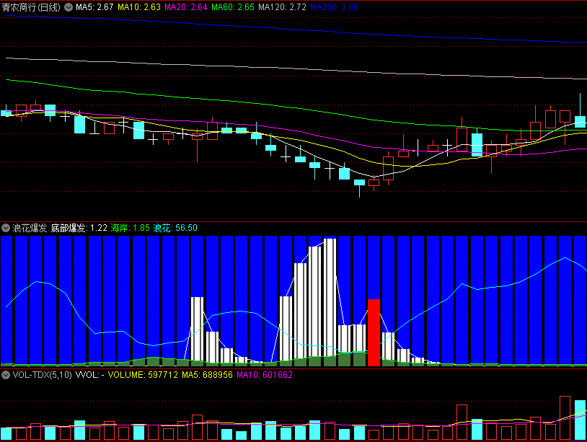Click the MA60: 2.65 label
The width and height of the screenshot is (587, 442).
pyautogui.click(x=232, y=7)
